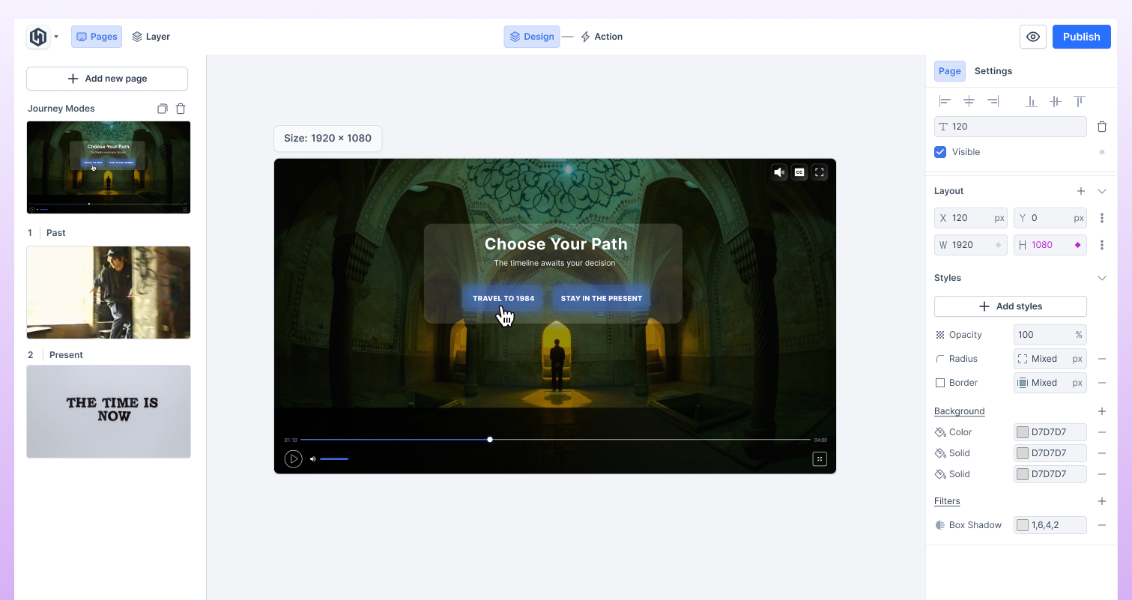Screen dimensions: 1132x600
Task: Toggle closed captions on the video
Action: [799, 172]
